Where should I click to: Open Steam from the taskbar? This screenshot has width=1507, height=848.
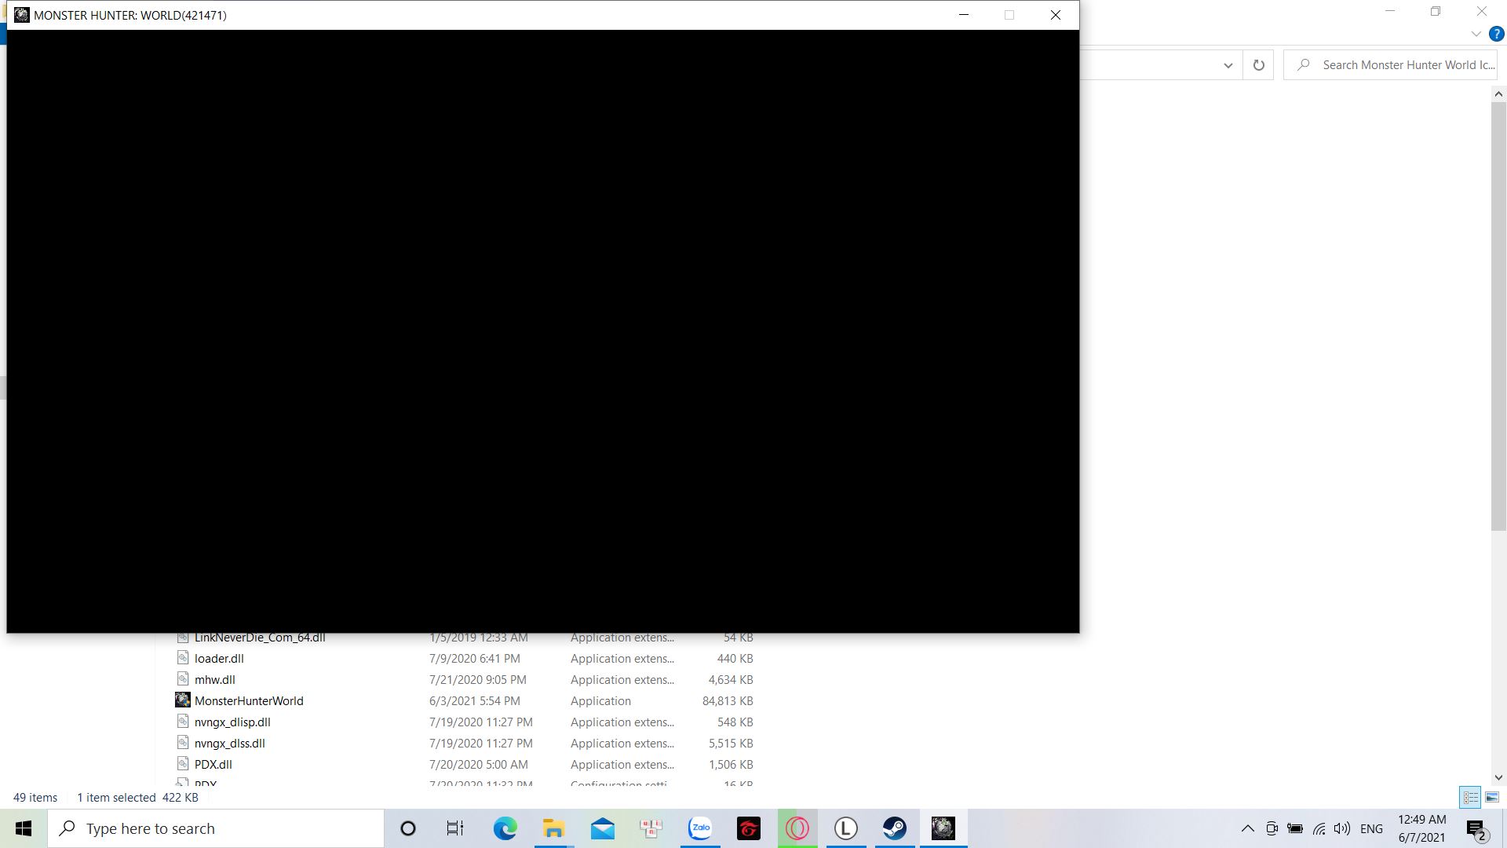(894, 828)
